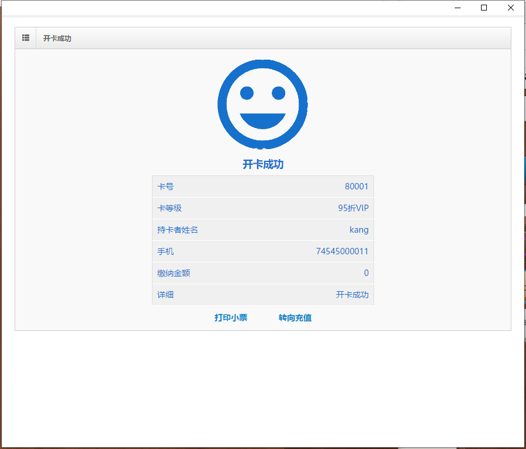Click 打印小票 to print the receipt
Viewport: 526px width, 449px height.
[231, 317]
